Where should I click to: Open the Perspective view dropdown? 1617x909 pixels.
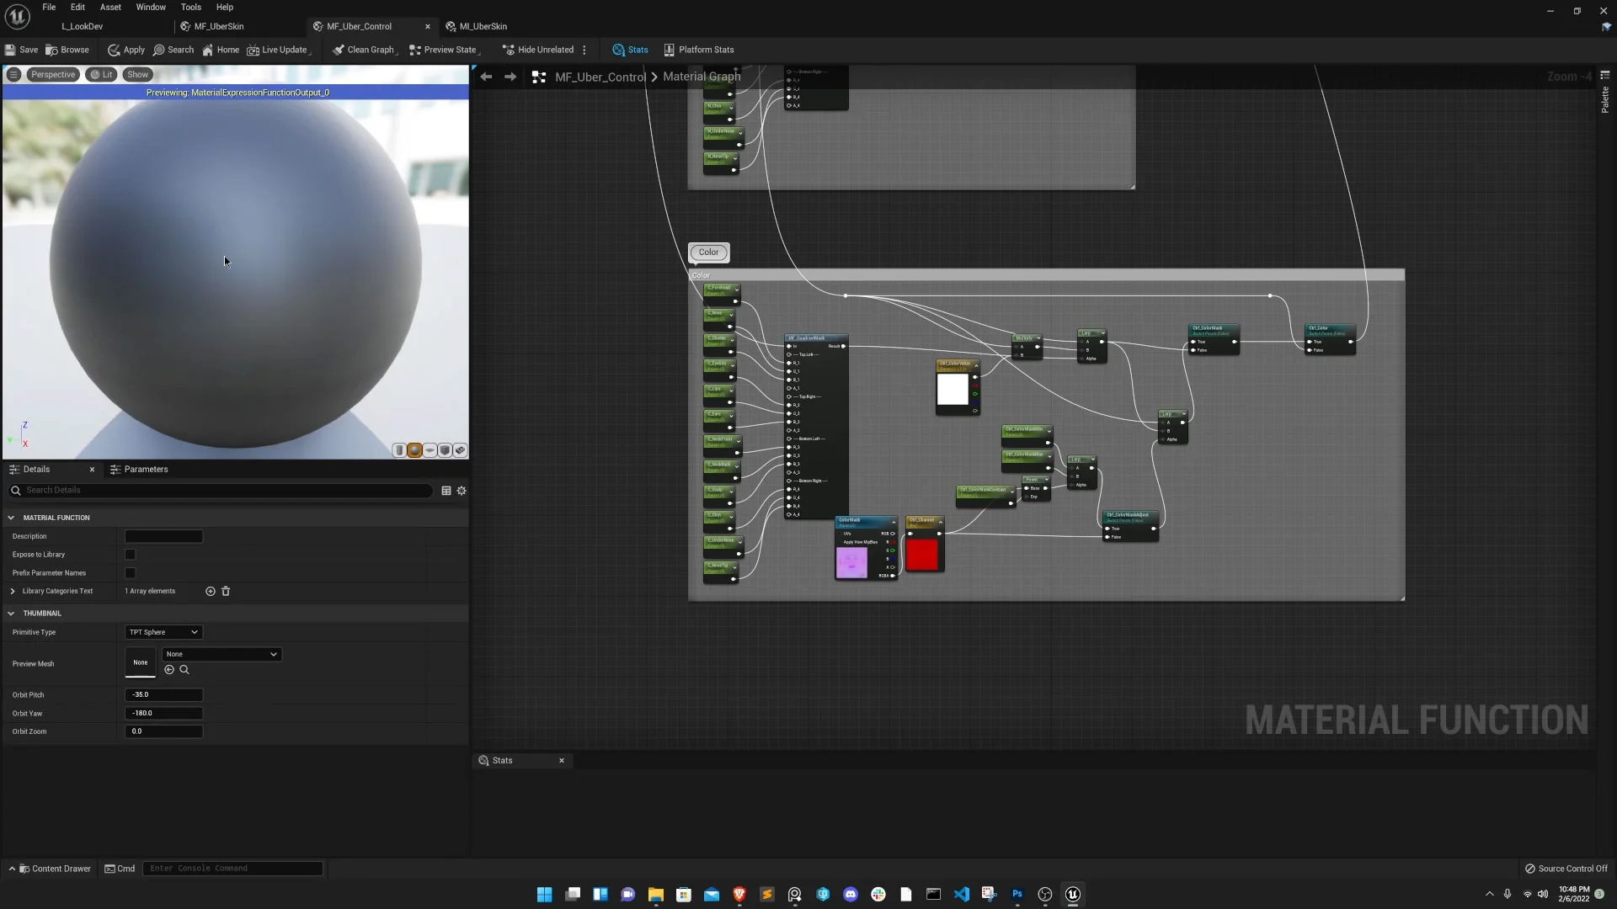pos(53,74)
